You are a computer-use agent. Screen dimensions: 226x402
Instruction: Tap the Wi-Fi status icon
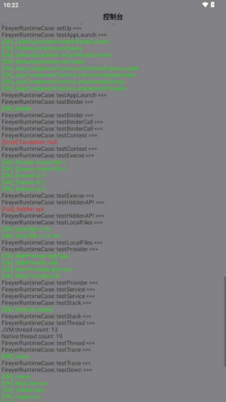pyautogui.click(x=205, y=5)
